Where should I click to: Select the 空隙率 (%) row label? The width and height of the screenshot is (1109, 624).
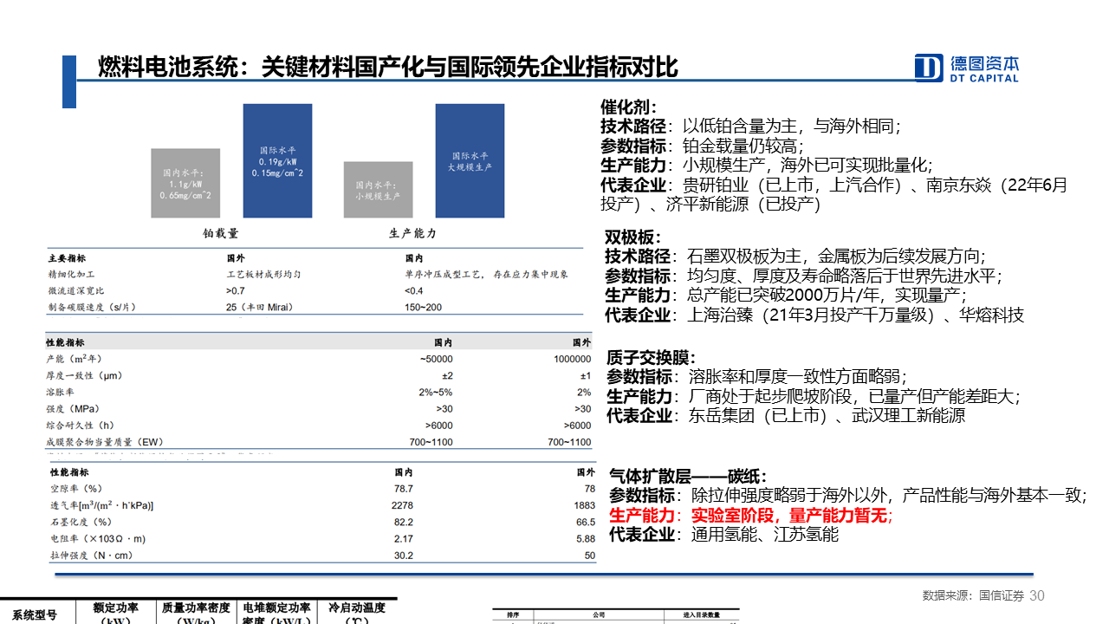click(75, 489)
